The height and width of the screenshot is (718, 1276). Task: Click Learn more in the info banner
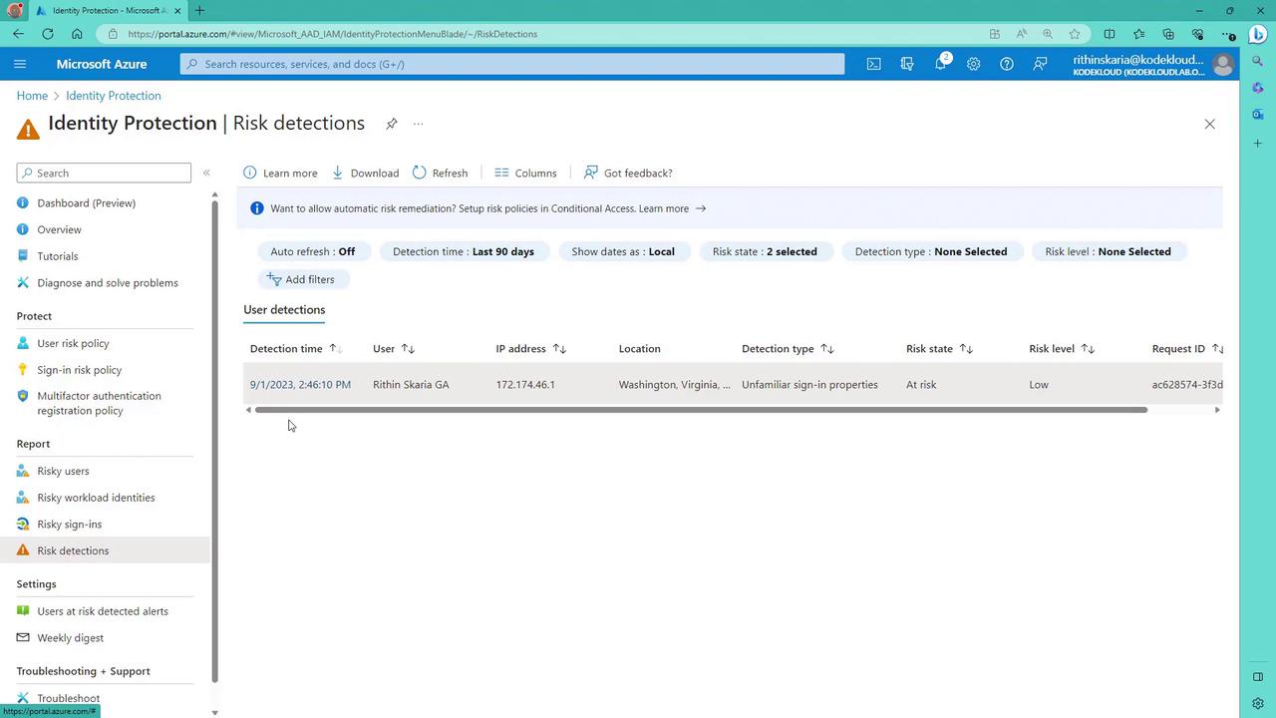click(x=664, y=208)
